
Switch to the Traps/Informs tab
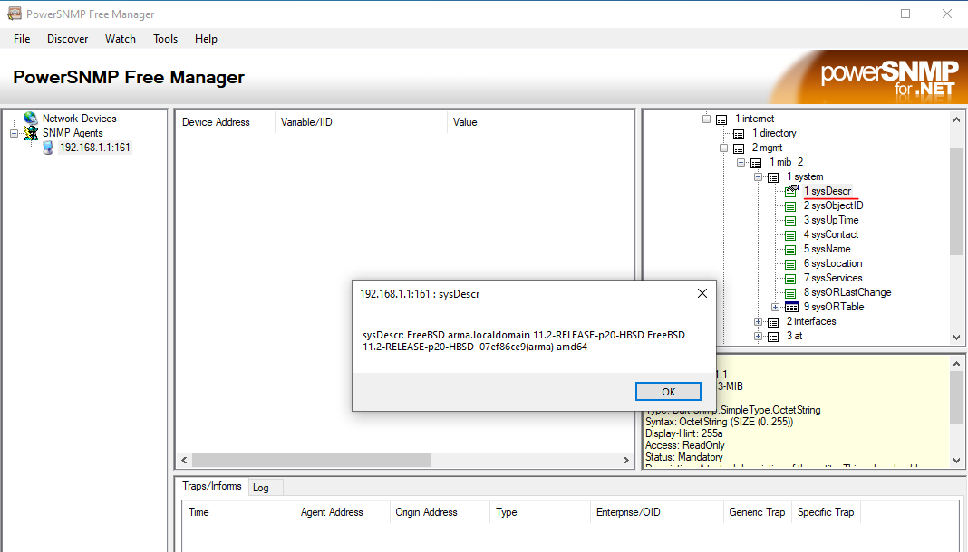pos(212,486)
